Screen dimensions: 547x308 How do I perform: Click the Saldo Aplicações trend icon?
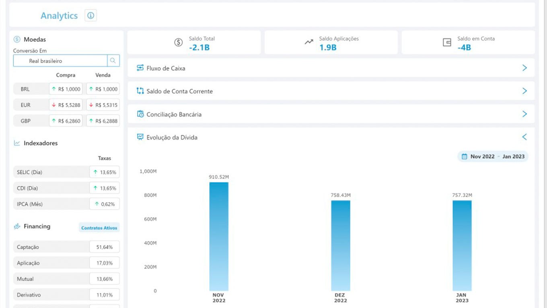[x=309, y=42]
